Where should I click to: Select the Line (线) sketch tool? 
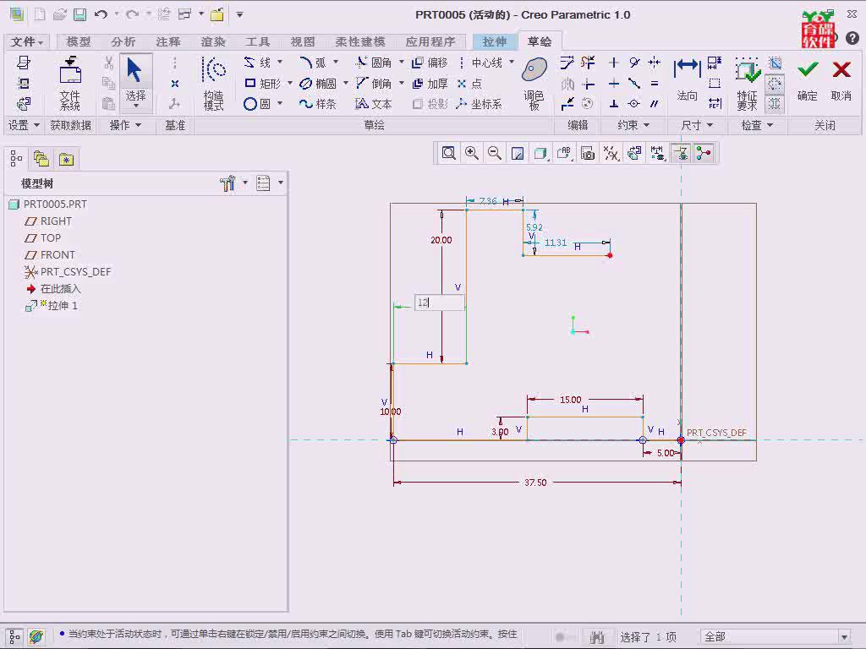coord(258,63)
